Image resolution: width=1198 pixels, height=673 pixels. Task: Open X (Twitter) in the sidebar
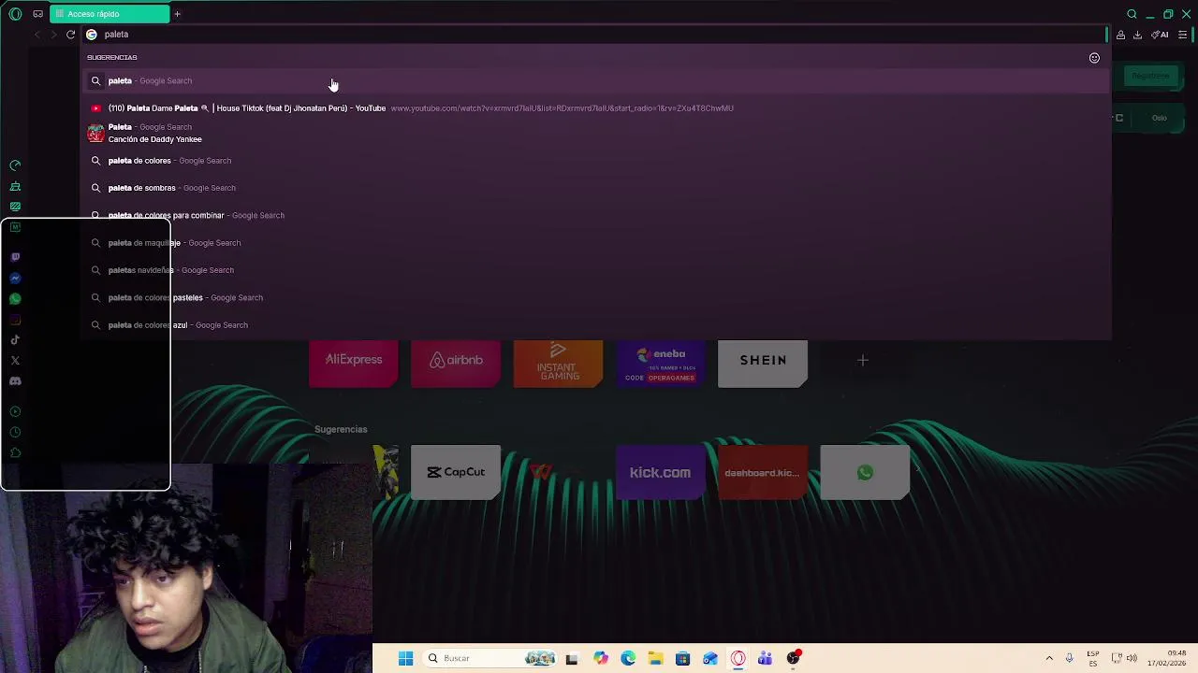[x=15, y=361]
